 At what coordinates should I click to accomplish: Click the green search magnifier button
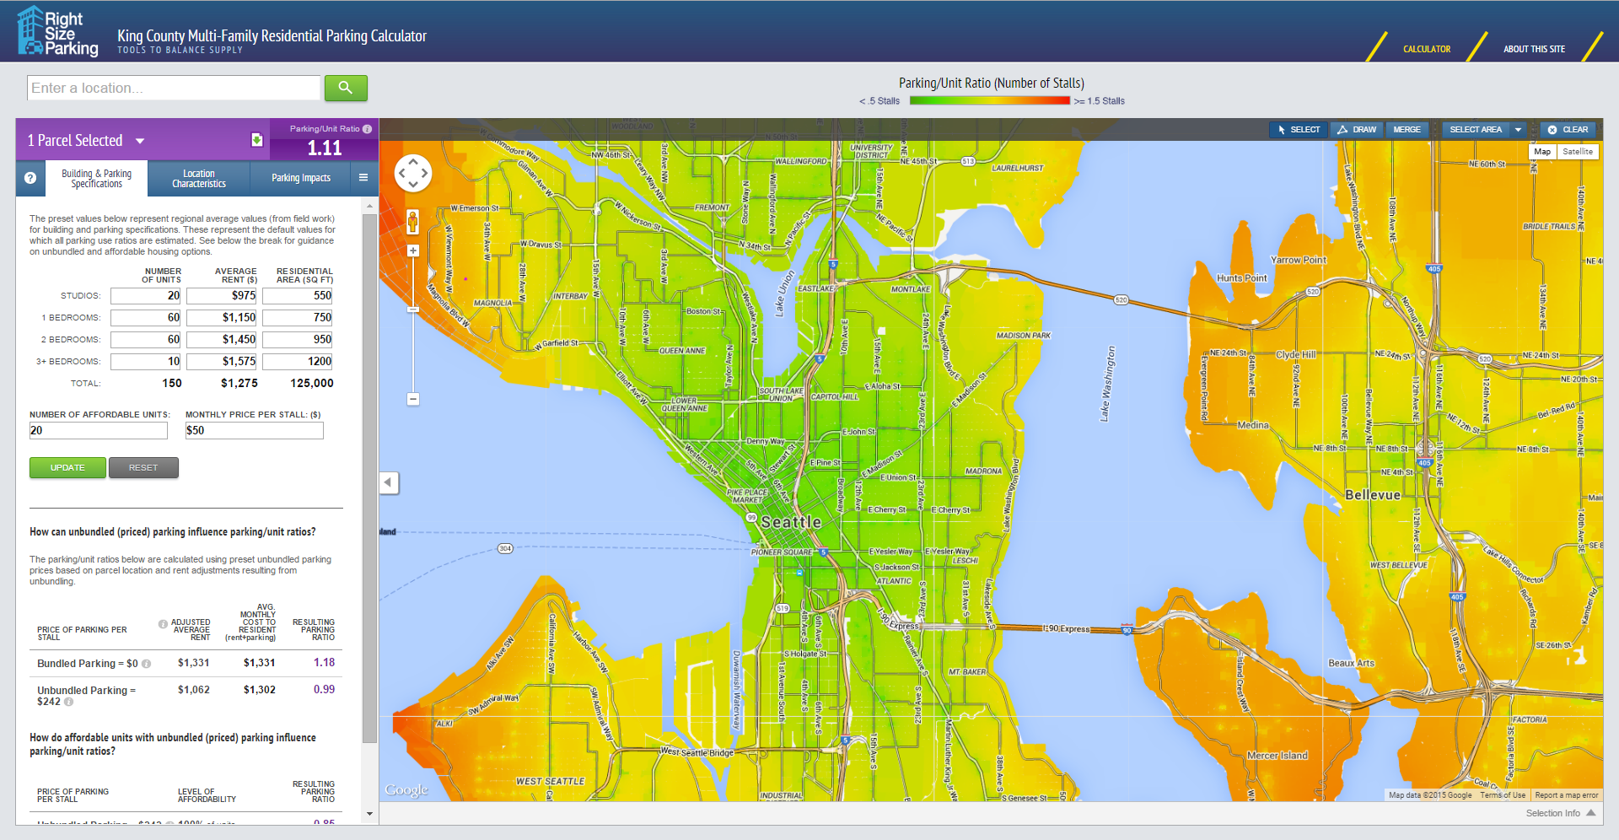[x=346, y=88]
